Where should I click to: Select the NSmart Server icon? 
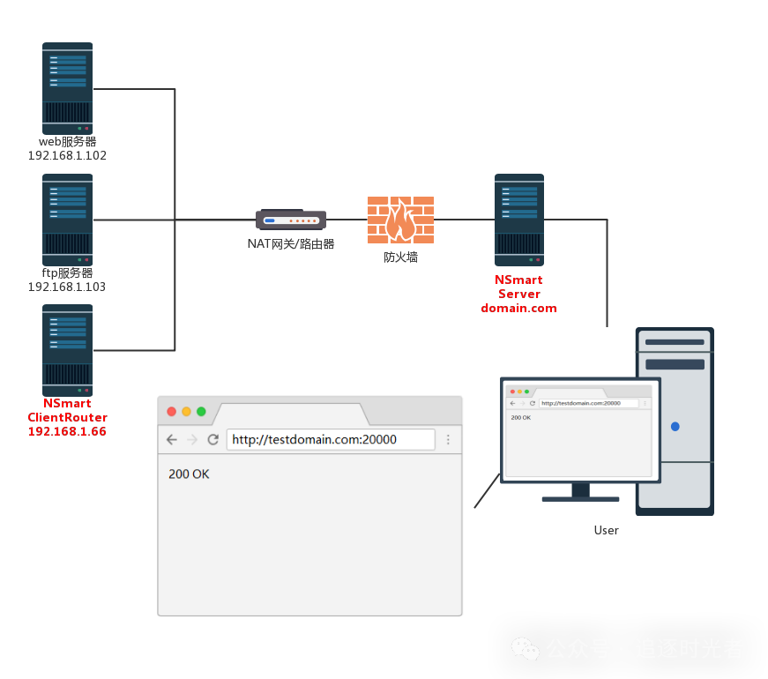tap(519, 220)
